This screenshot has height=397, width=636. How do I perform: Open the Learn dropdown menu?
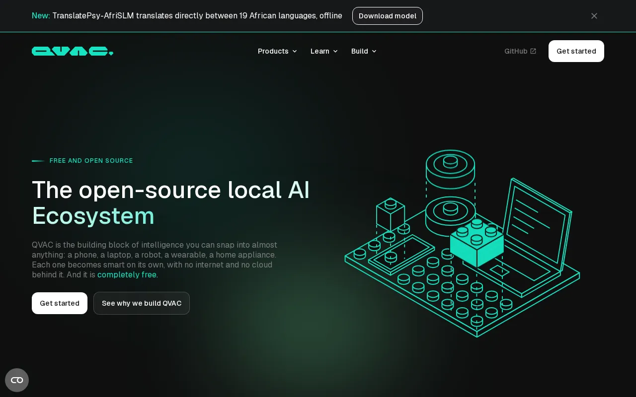[x=324, y=51]
